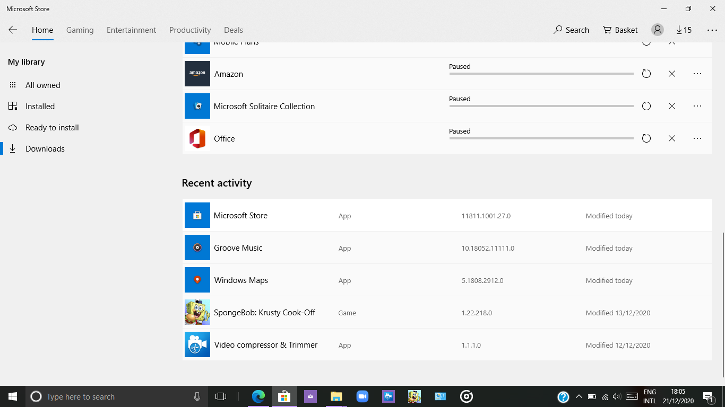Open Task View on taskbar
Image resolution: width=725 pixels, height=407 pixels.
(x=221, y=396)
